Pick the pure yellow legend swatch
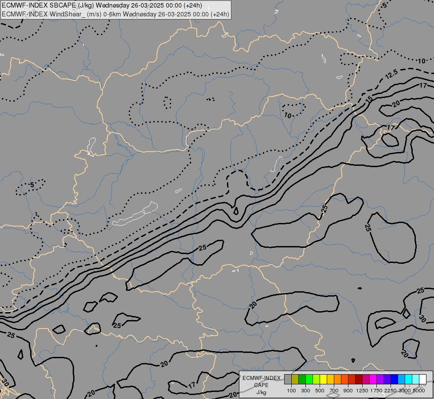The height and width of the screenshot is (399, 434). pyautogui.click(x=323, y=379)
